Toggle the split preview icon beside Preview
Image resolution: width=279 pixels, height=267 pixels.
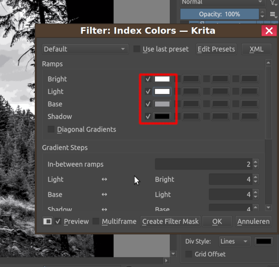(x=48, y=222)
